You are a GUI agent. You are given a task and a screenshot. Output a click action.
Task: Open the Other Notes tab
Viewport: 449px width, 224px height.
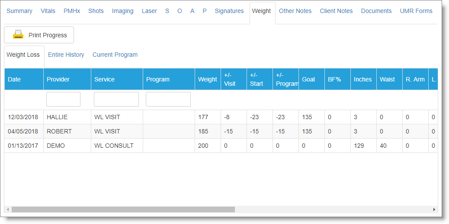pos(295,11)
